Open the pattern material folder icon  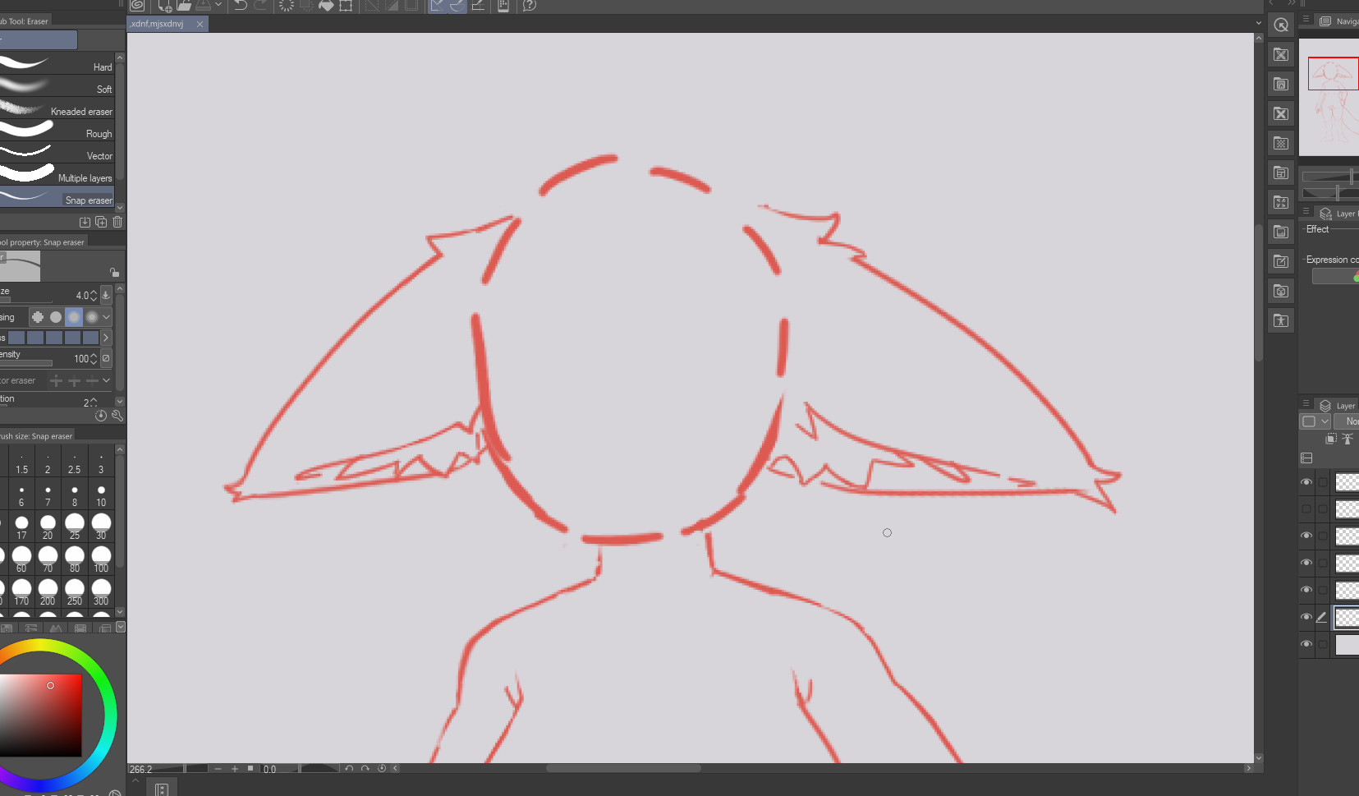1281,143
